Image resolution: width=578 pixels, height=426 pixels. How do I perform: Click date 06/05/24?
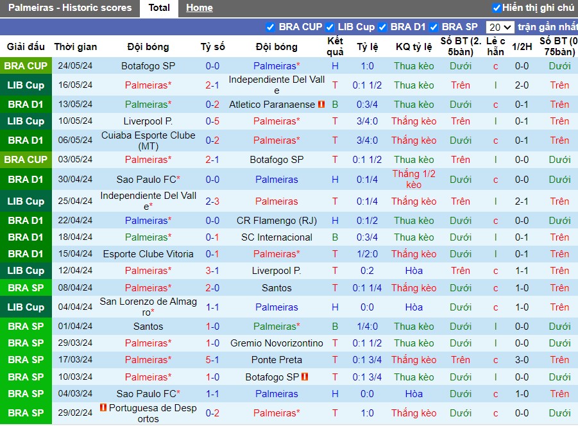click(x=75, y=140)
